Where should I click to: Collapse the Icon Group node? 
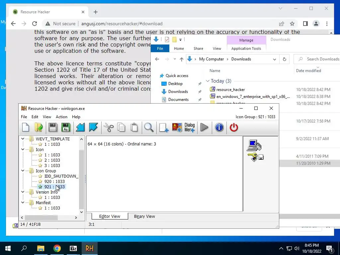tap(23, 171)
